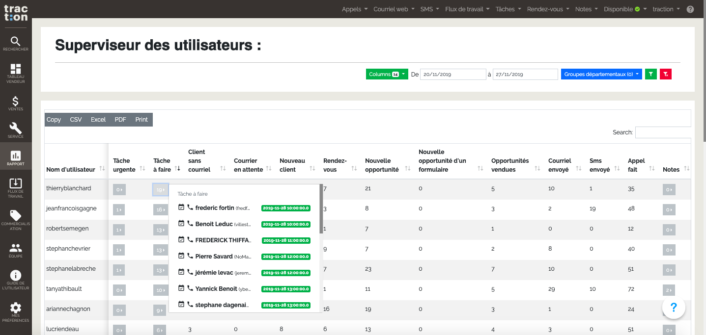Open the Columns 14 dropdown

pyautogui.click(x=387, y=74)
